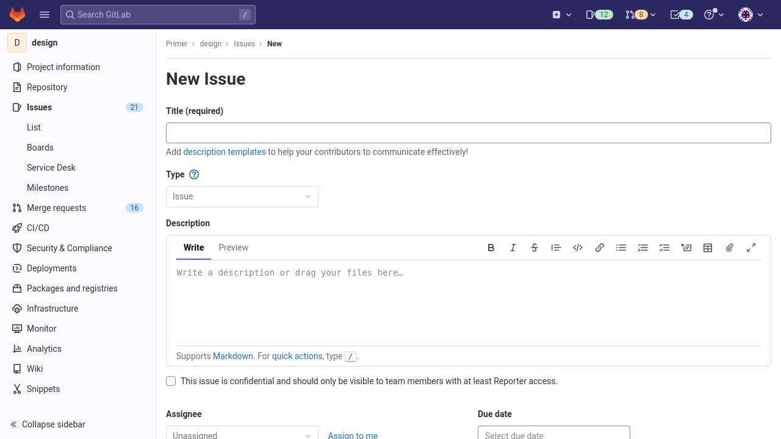Click Issues in breadcrumb
Viewport: 781px width, 439px height.
point(244,44)
